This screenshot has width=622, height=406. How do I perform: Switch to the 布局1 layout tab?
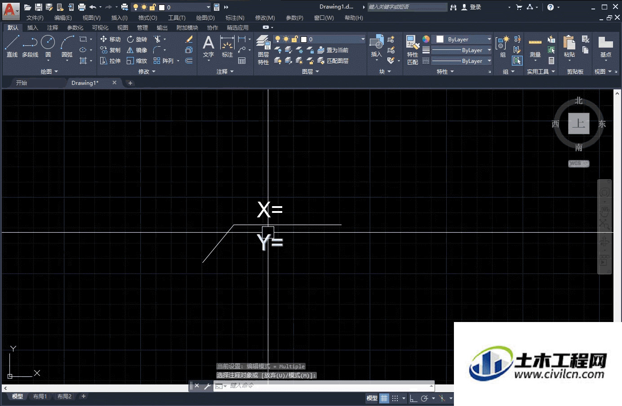coord(40,397)
